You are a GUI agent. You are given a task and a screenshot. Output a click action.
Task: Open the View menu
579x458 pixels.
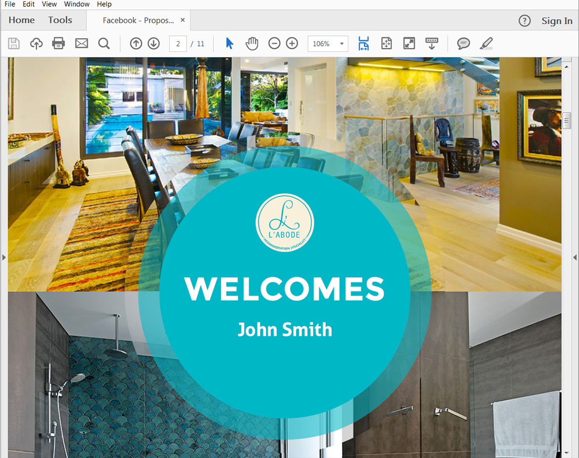click(x=49, y=4)
